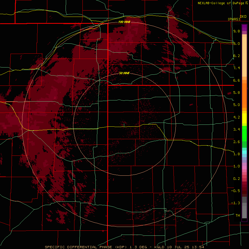This screenshot has height=249, width=249.
Task: Click the purple segment atop color bar
Action: [x=244, y=28]
